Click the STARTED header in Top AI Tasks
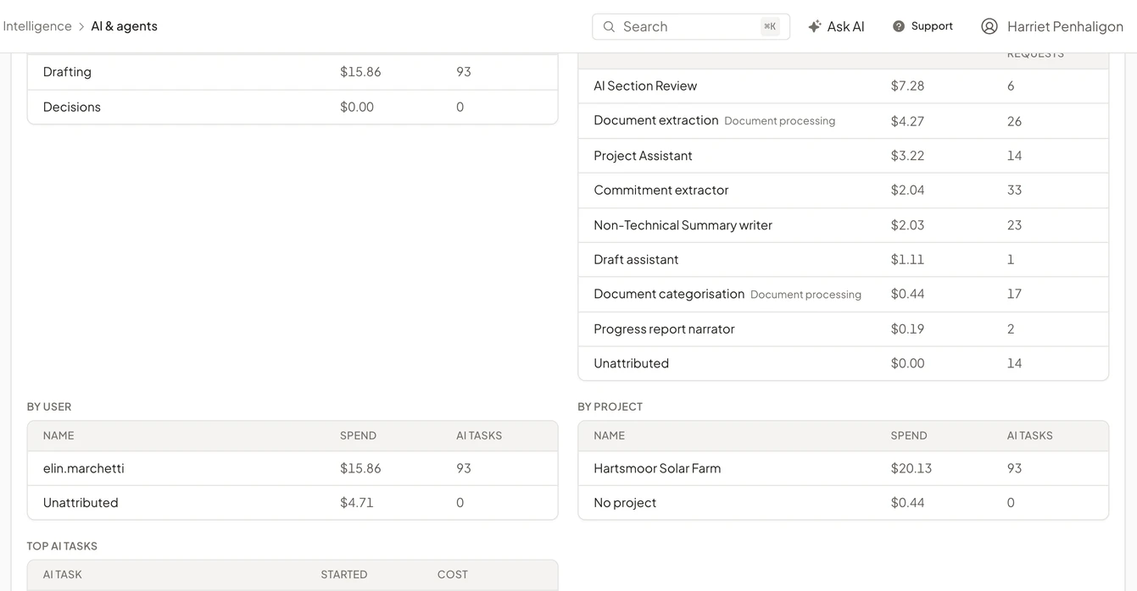The image size is (1137, 591). click(x=344, y=575)
